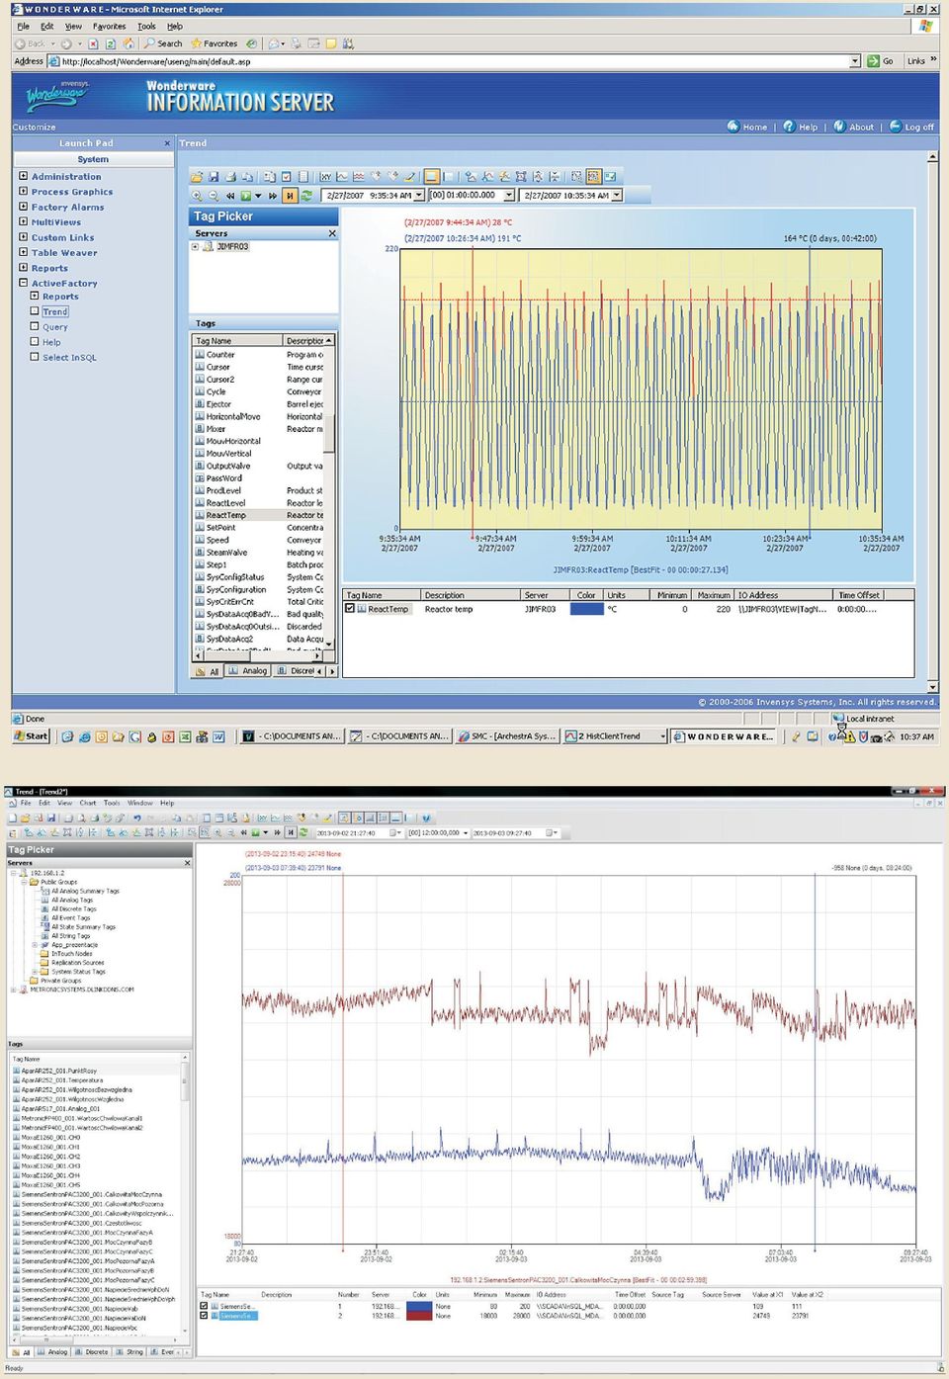Click the Help link in the portal header
Viewport: 949px width, 1379px height.
tap(801, 127)
